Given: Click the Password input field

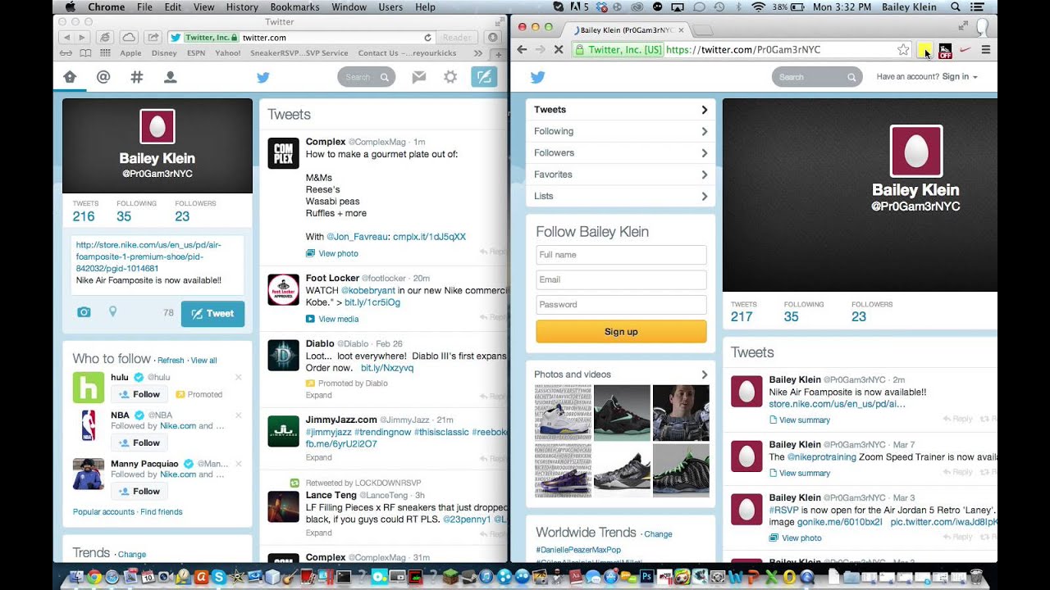Looking at the screenshot, I should pyautogui.click(x=621, y=304).
